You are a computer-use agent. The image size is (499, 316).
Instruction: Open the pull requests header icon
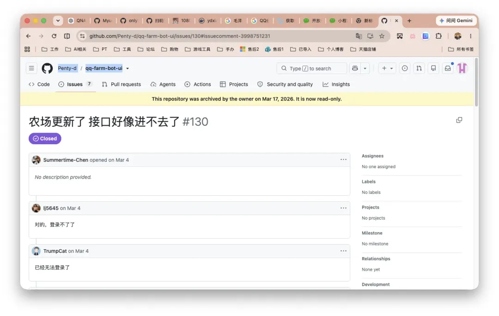click(419, 68)
